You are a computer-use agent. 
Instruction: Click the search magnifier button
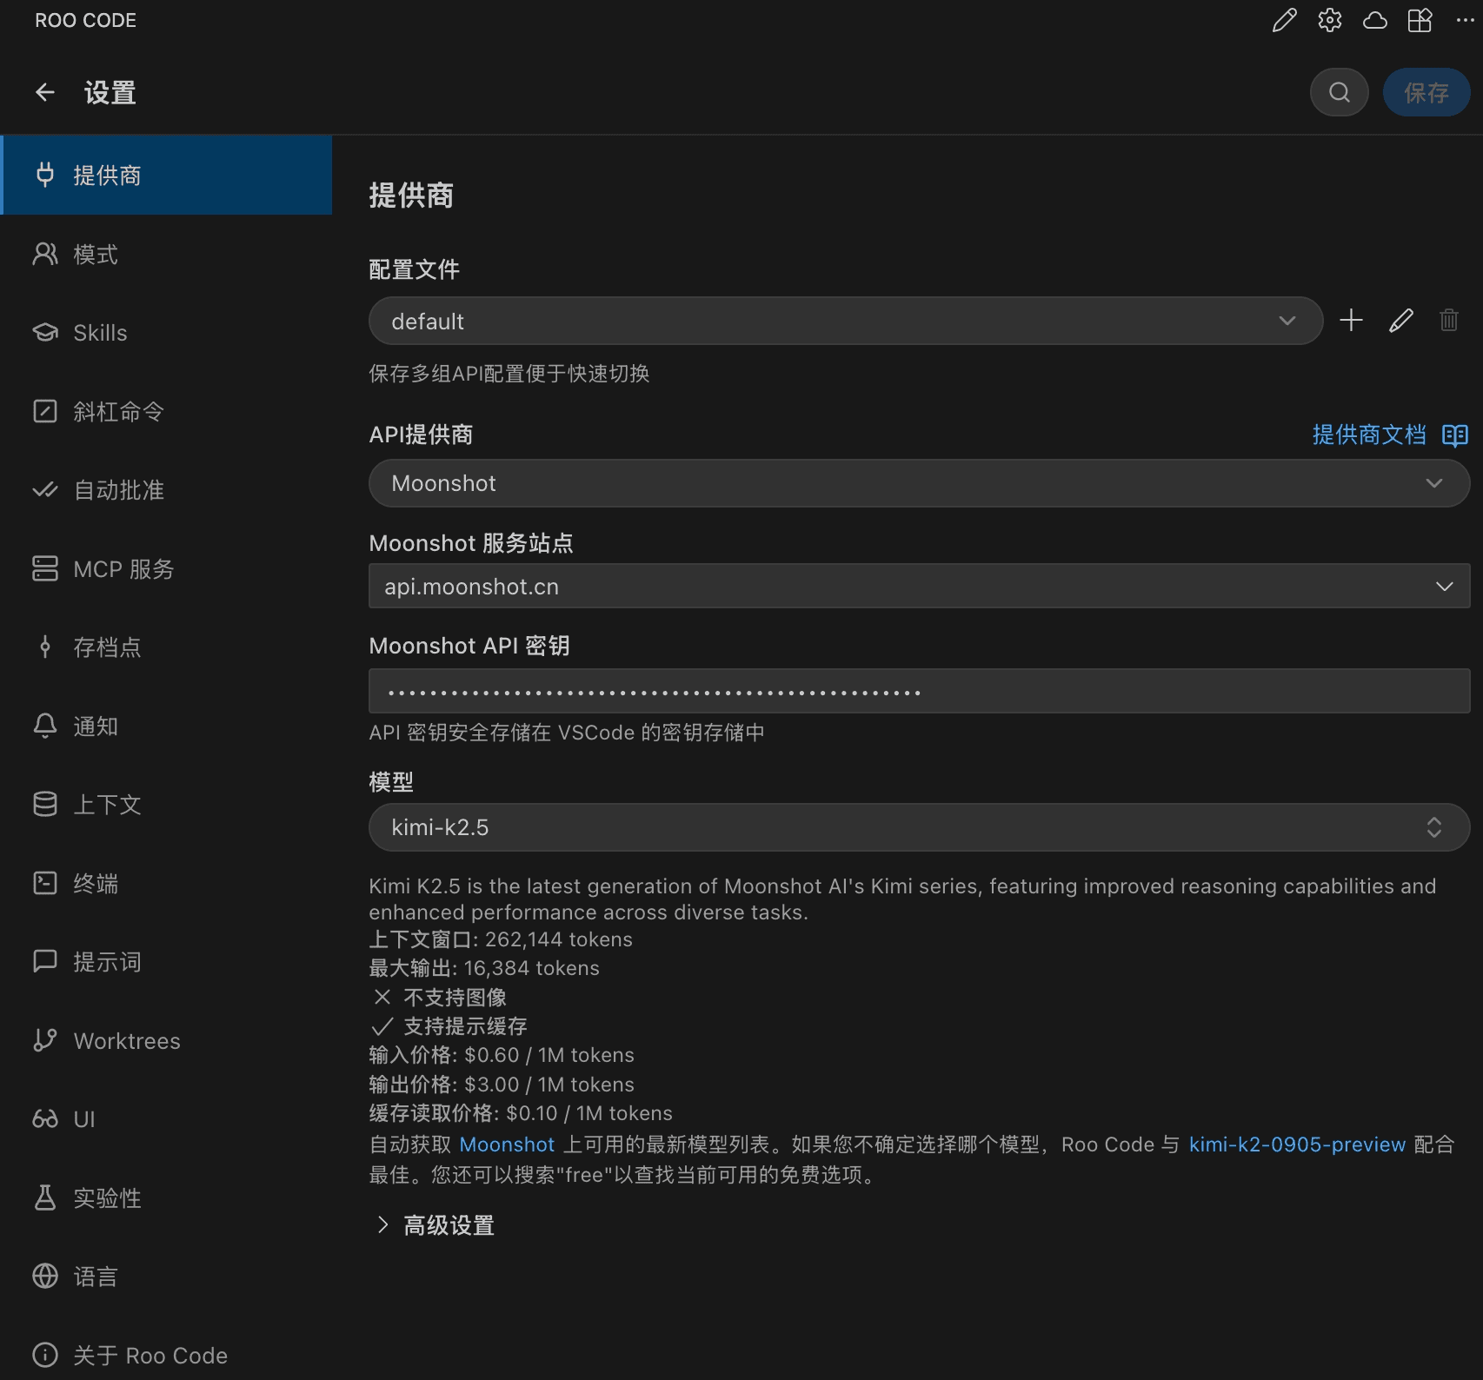click(1339, 92)
